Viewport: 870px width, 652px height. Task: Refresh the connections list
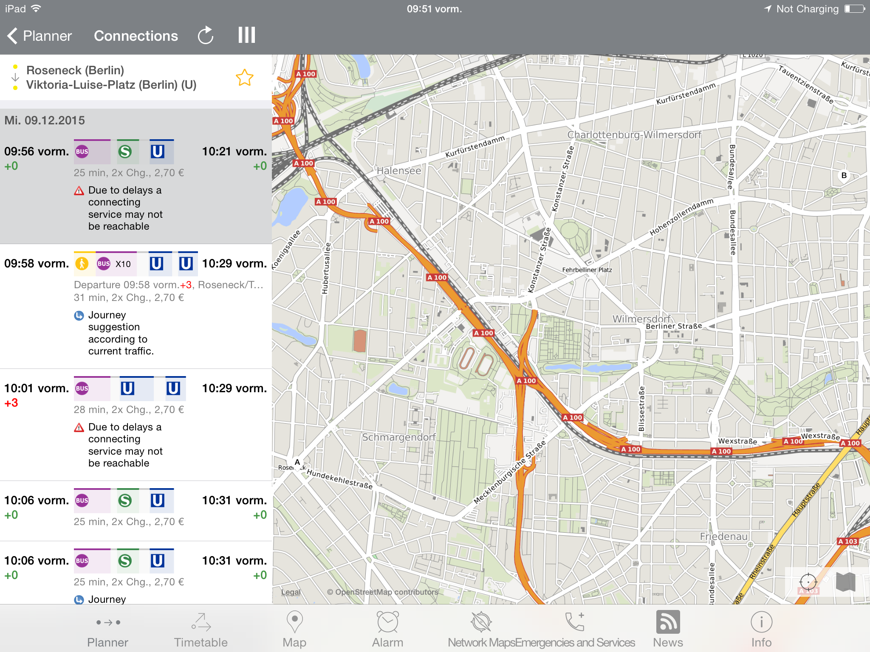(x=206, y=36)
